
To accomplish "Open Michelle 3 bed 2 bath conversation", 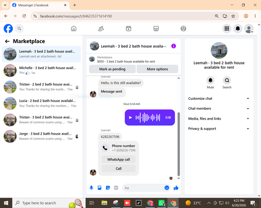I will [x=41, y=71].
